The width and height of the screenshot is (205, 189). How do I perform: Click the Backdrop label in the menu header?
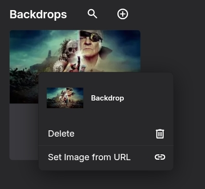107,98
